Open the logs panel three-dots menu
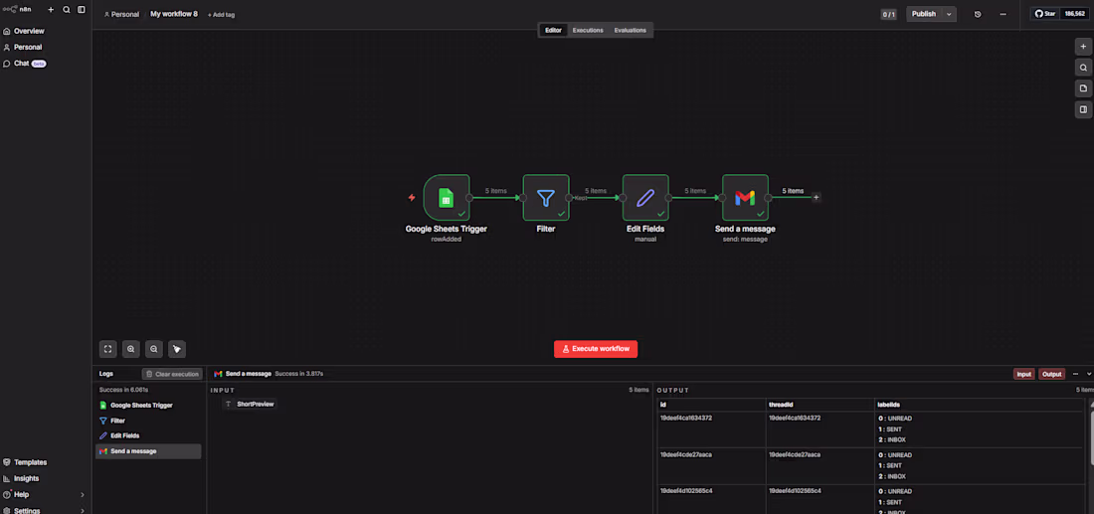 (x=1075, y=374)
